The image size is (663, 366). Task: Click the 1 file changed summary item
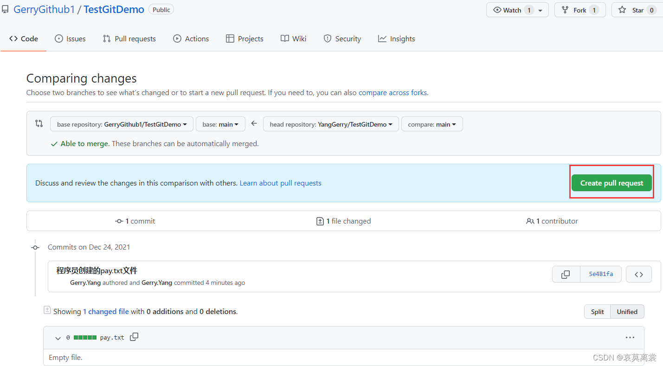[343, 221]
